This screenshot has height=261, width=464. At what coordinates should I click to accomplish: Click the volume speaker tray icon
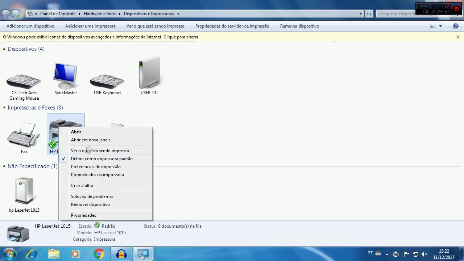424,254
